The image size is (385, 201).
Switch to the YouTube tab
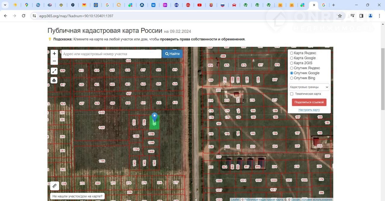coord(199,5)
